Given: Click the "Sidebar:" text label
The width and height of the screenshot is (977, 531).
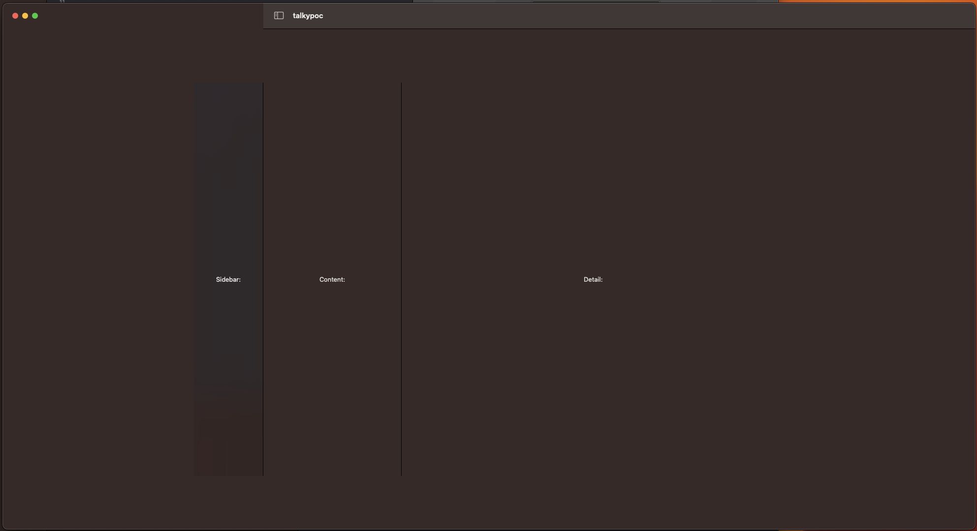Looking at the screenshot, I should pyautogui.click(x=228, y=279).
